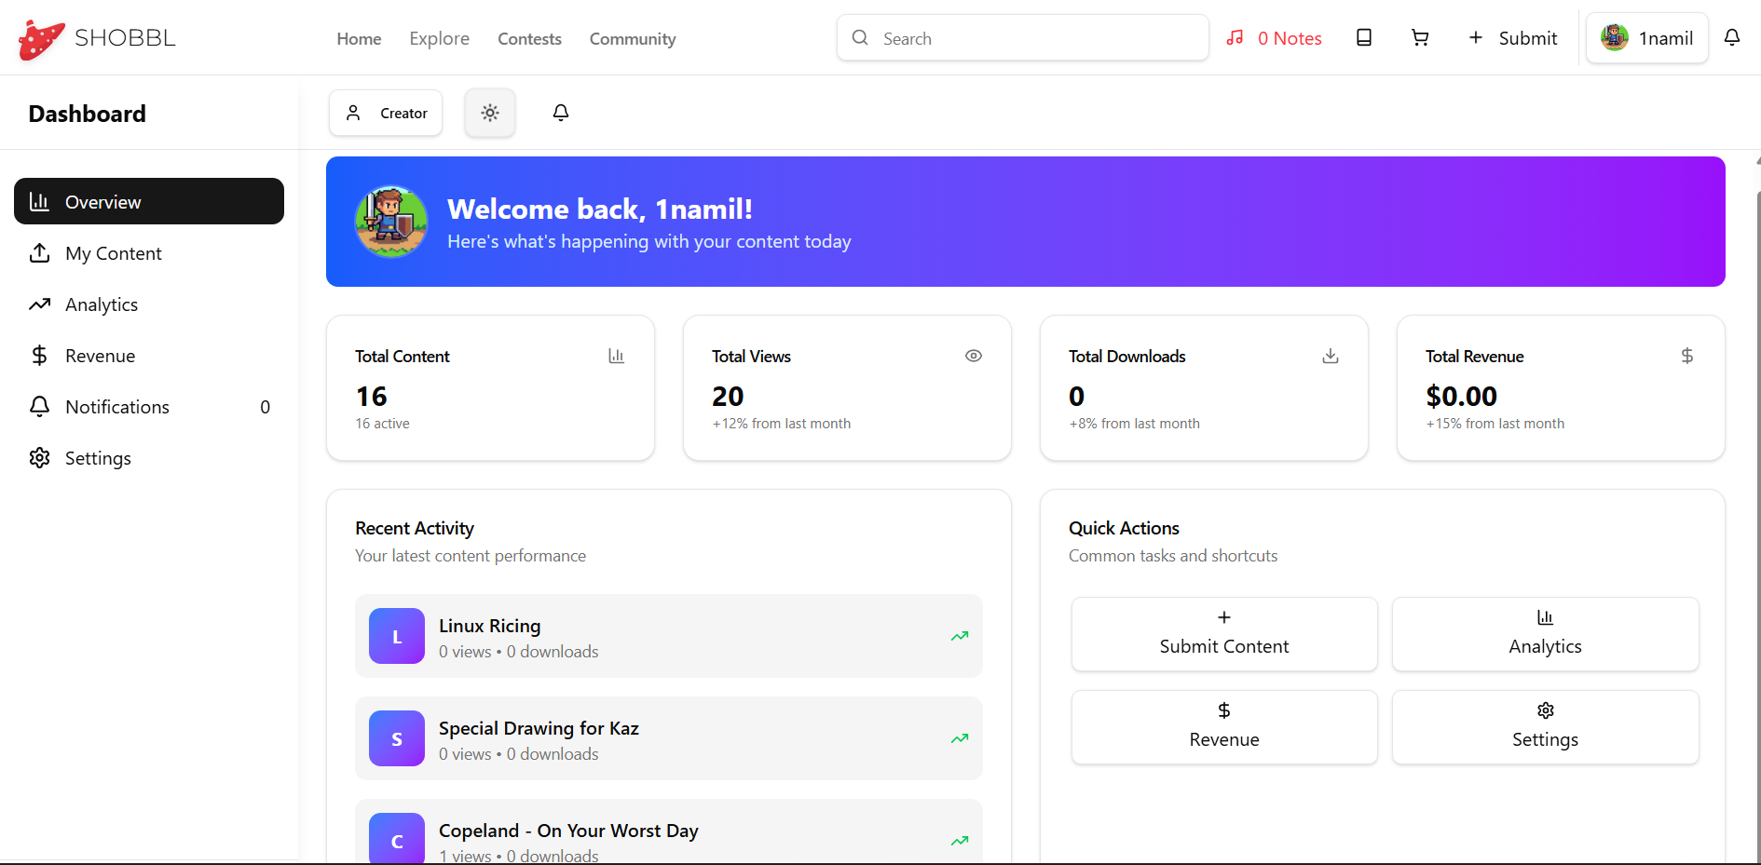1761x865 pixels.
Task: Go to the Explore nav tab
Action: pyautogui.click(x=439, y=39)
